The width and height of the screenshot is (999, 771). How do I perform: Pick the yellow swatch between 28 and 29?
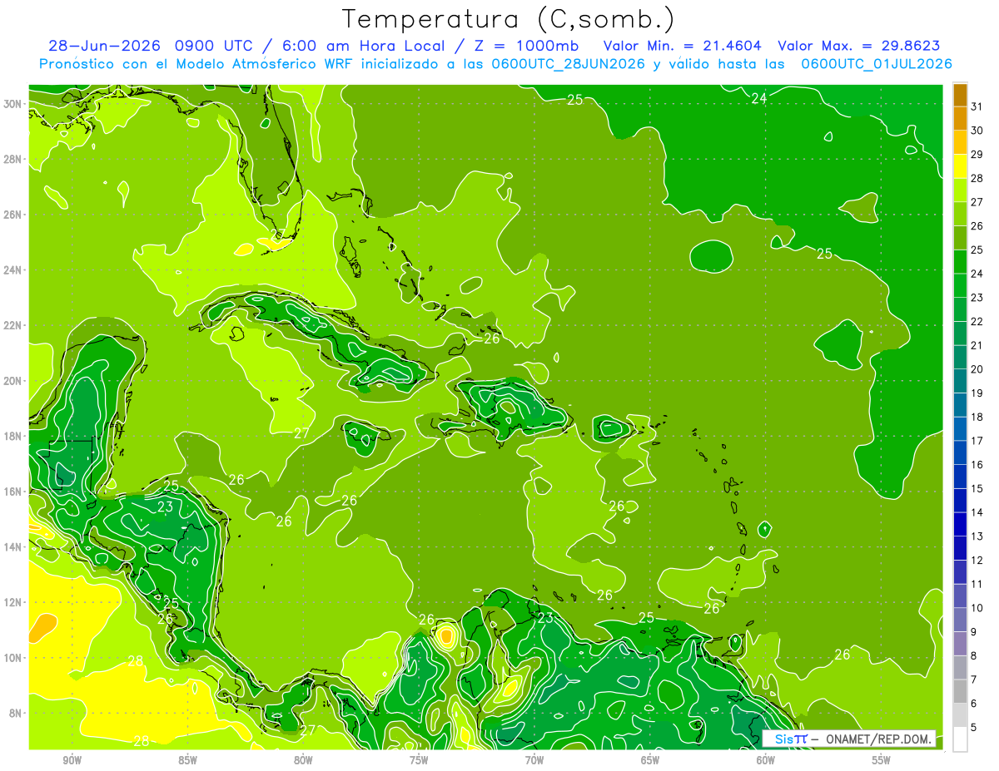[x=959, y=166]
